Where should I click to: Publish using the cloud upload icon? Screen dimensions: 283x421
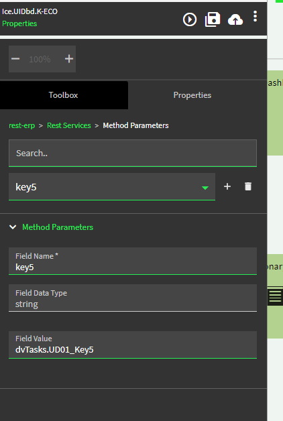235,19
